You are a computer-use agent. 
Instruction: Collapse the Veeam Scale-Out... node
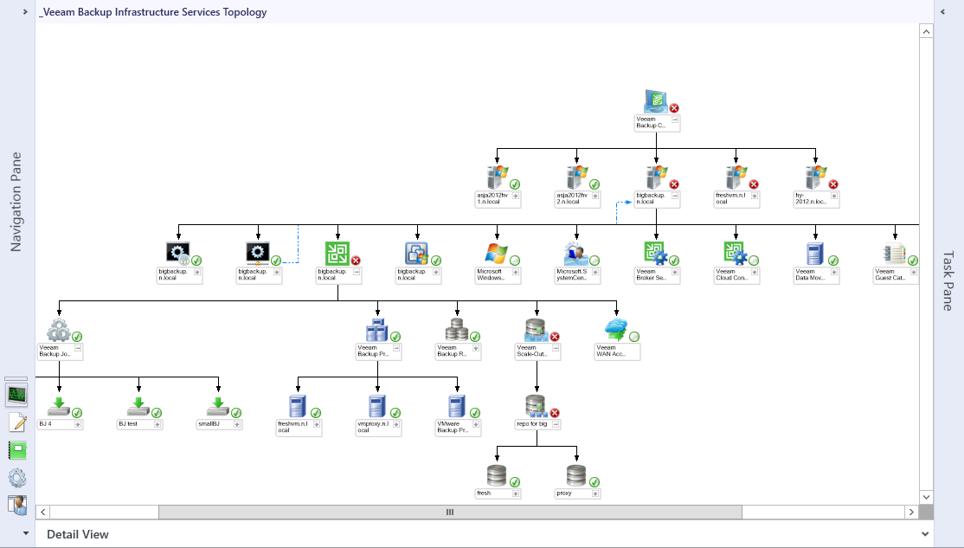pyautogui.click(x=556, y=348)
